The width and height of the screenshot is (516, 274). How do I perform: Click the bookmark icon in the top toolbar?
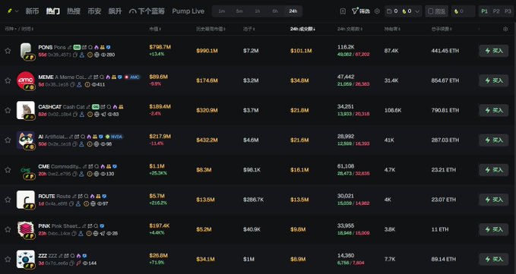point(343,11)
